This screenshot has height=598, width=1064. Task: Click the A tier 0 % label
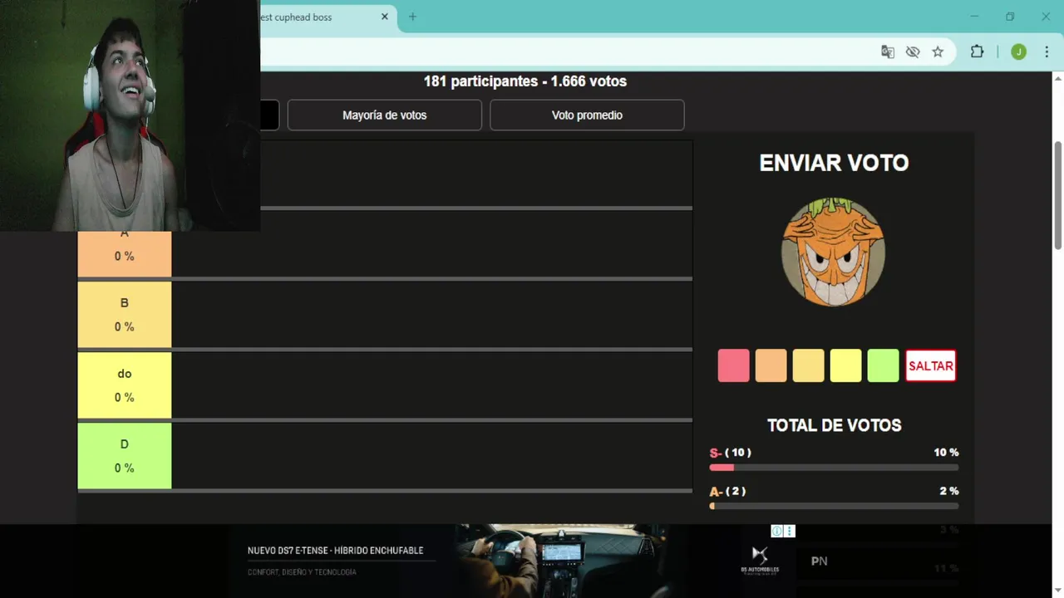(x=125, y=257)
